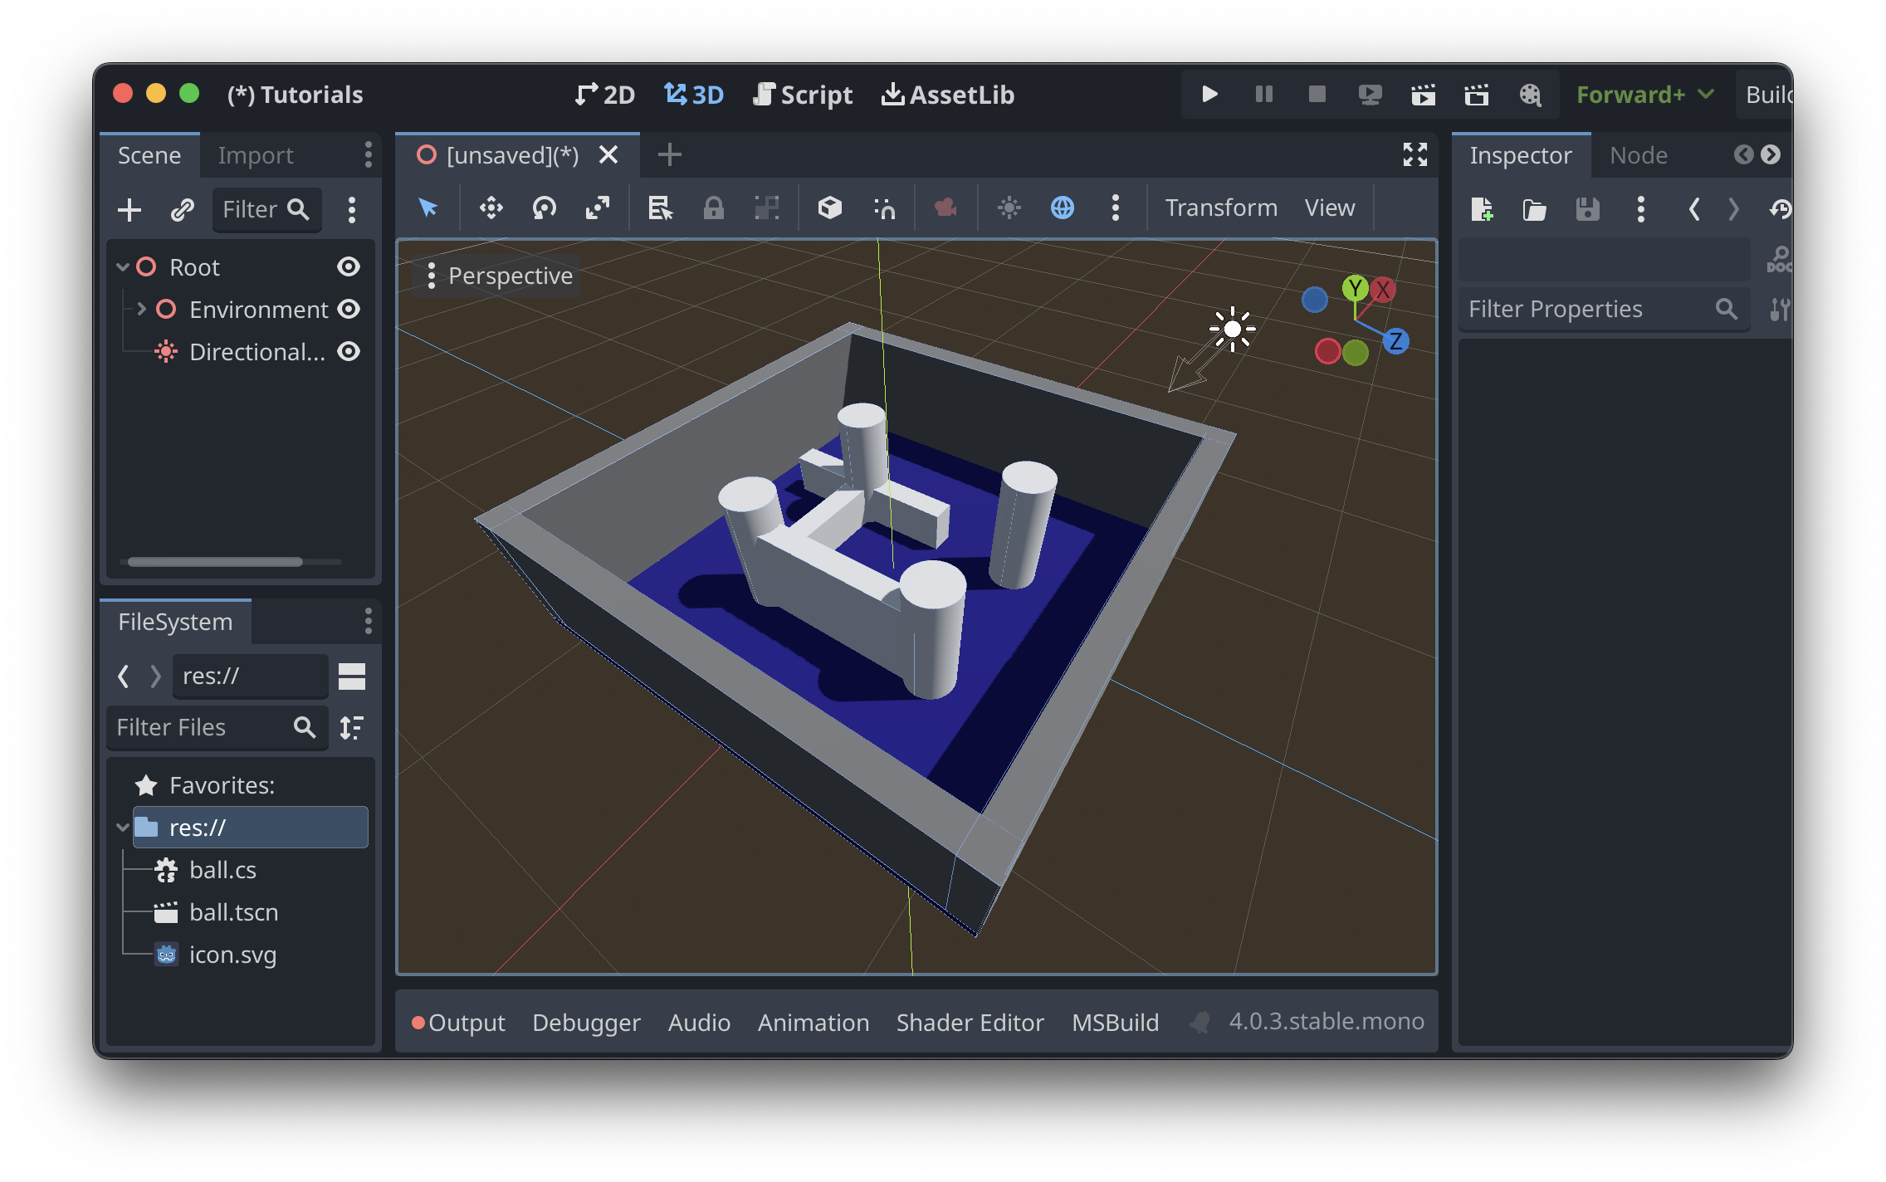Open the Perspective view menu
This screenshot has width=1886, height=1182.
tap(496, 275)
